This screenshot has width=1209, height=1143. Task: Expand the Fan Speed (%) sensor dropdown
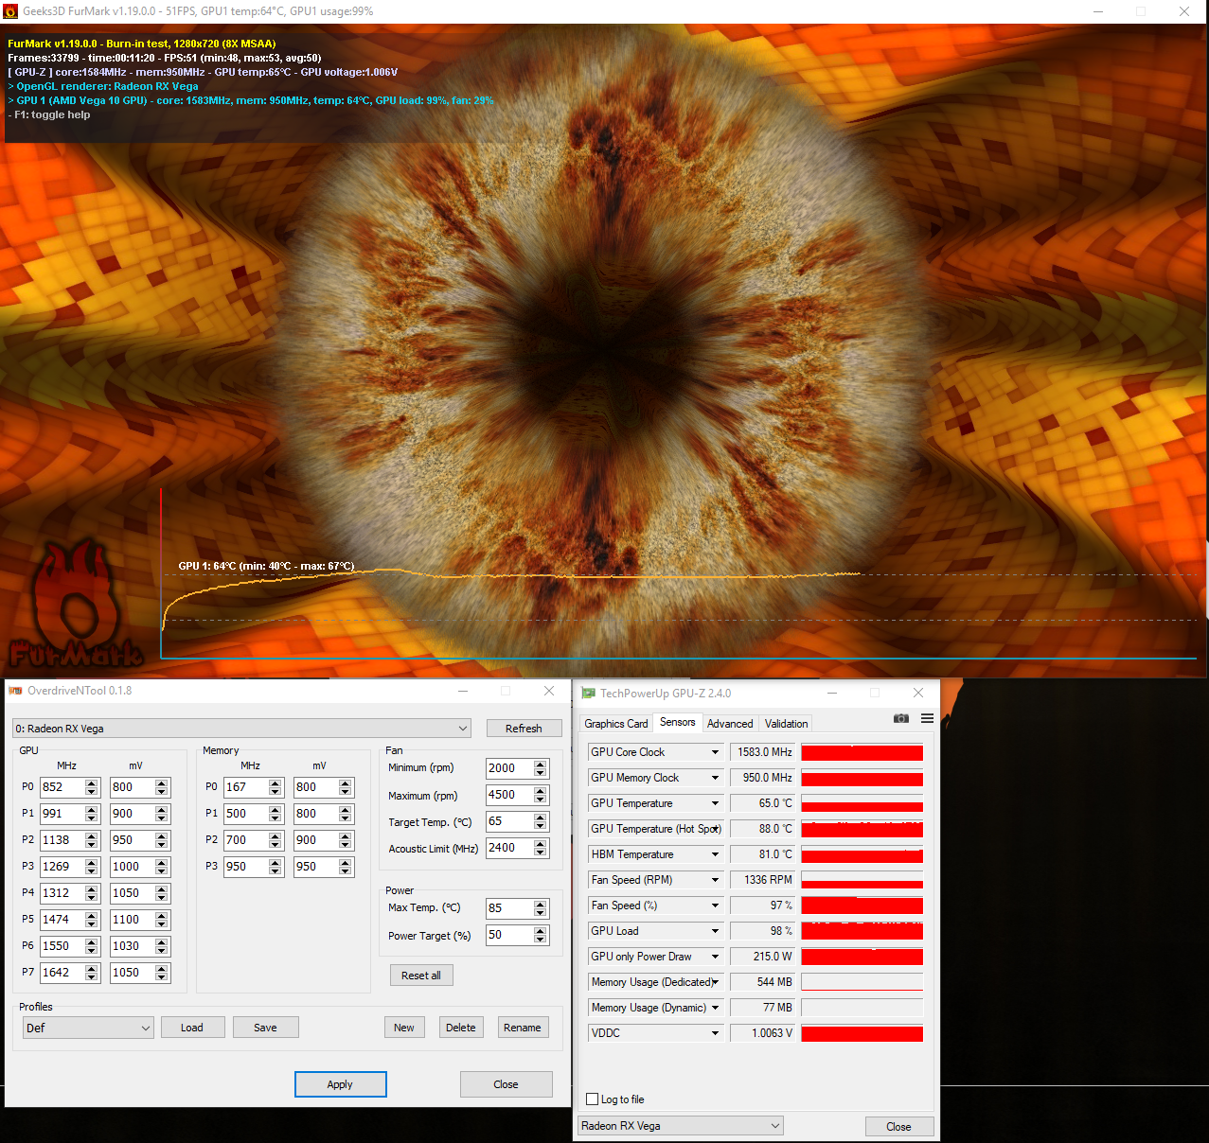pos(715,906)
